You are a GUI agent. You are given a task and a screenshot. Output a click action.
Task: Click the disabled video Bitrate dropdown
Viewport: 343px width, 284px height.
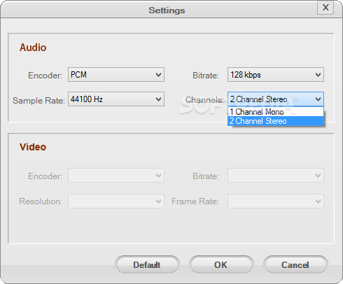pyautogui.click(x=276, y=176)
